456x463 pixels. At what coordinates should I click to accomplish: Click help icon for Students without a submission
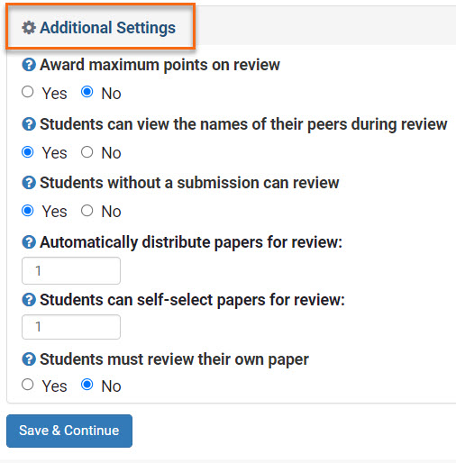tap(29, 183)
